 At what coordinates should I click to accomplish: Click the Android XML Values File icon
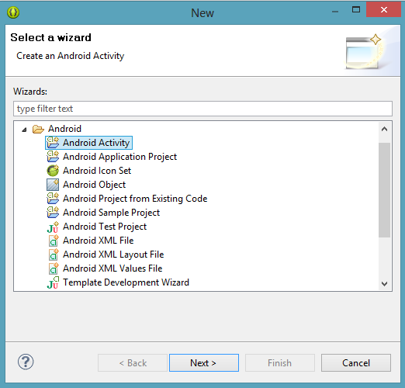pos(54,268)
